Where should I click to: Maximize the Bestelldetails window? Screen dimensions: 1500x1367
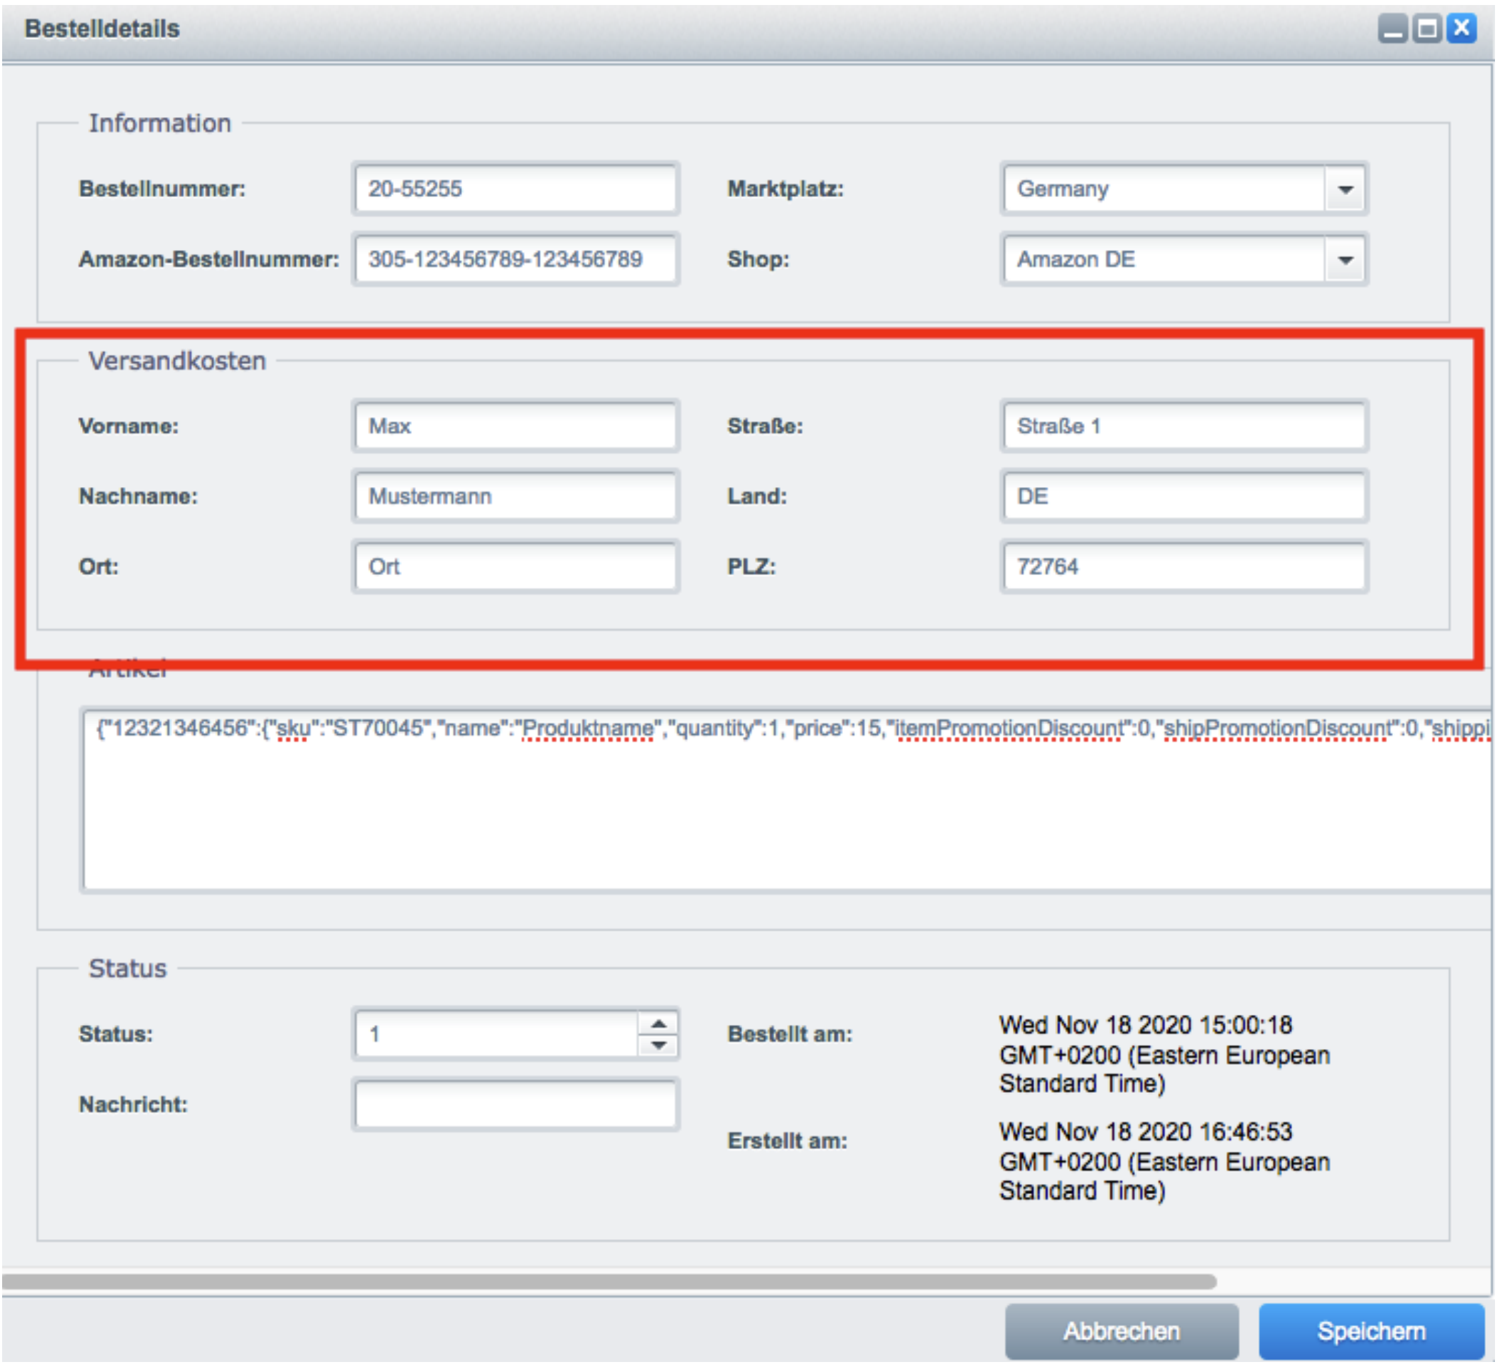[x=1426, y=29]
